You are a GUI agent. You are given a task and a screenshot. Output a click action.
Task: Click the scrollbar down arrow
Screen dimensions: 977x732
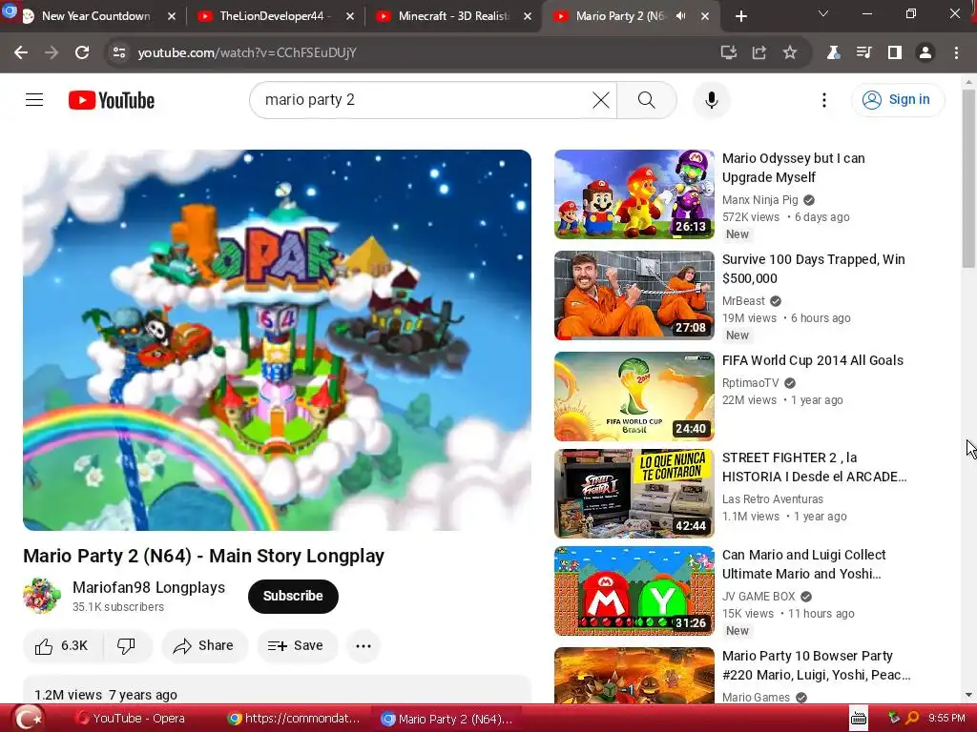click(968, 695)
